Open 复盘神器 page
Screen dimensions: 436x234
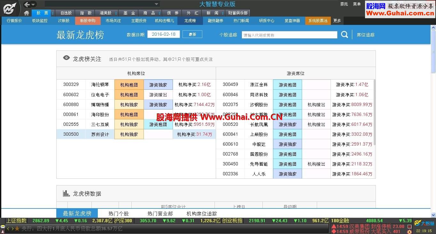[x=292, y=21]
